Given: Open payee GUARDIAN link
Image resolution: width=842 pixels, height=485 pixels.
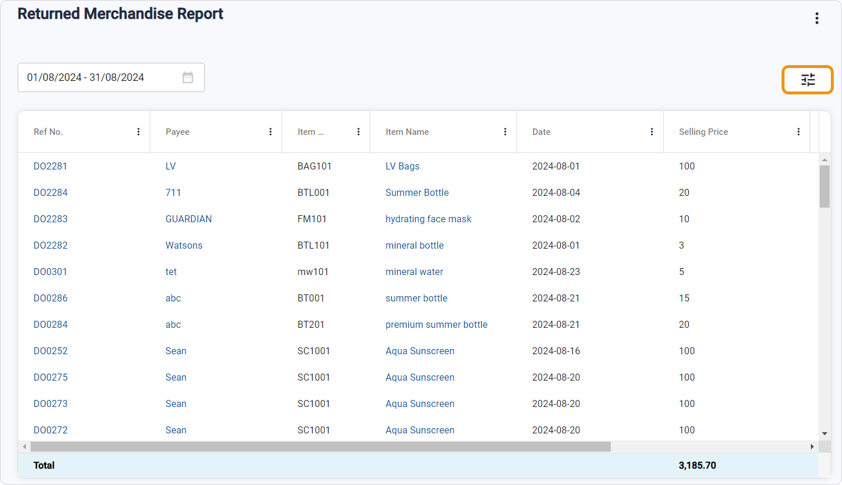Looking at the screenshot, I should pos(188,219).
